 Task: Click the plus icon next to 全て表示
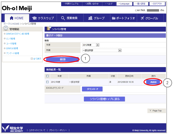tap(32, 59)
